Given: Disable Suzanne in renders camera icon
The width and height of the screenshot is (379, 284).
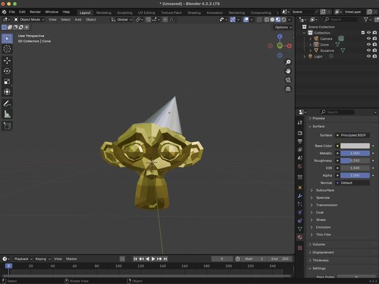Looking at the screenshot, I should point(375,51).
